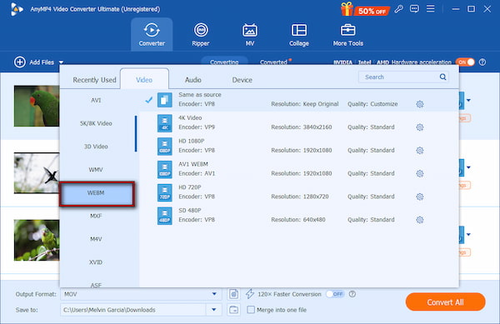
Task: Open the Converting tab
Action: 224,62
